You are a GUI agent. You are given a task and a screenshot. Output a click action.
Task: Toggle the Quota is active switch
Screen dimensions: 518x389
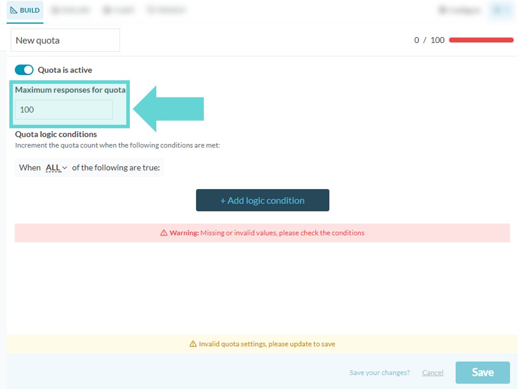coord(24,70)
